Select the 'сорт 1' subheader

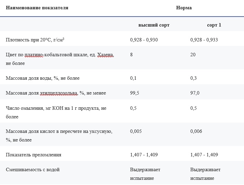[214, 25]
